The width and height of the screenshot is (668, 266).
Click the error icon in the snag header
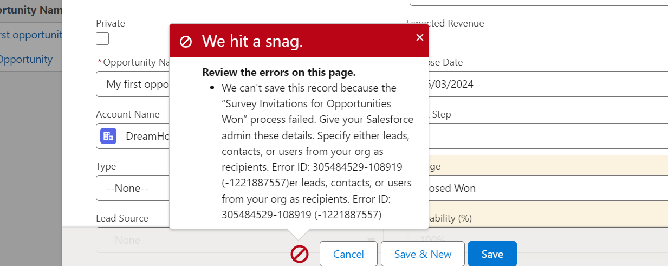(x=186, y=42)
